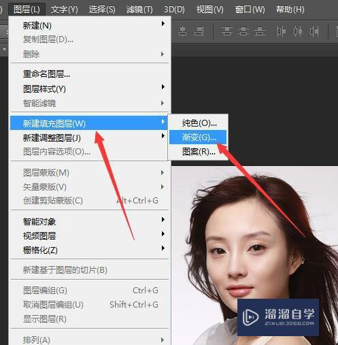Choose 图案(R)... from the submenu

point(198,152)
